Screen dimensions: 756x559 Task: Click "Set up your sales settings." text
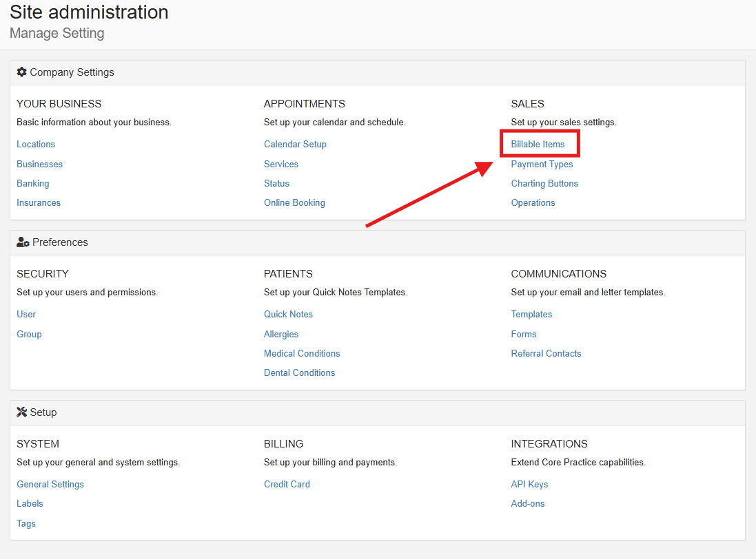click(x=564, y=123)
